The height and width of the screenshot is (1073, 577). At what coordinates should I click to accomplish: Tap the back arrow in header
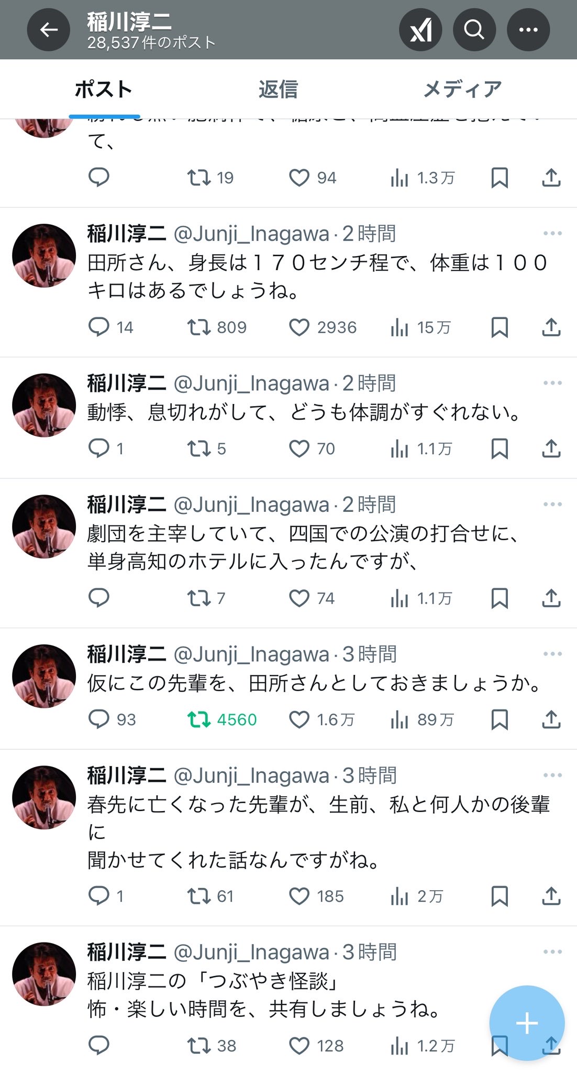[49, 30]
